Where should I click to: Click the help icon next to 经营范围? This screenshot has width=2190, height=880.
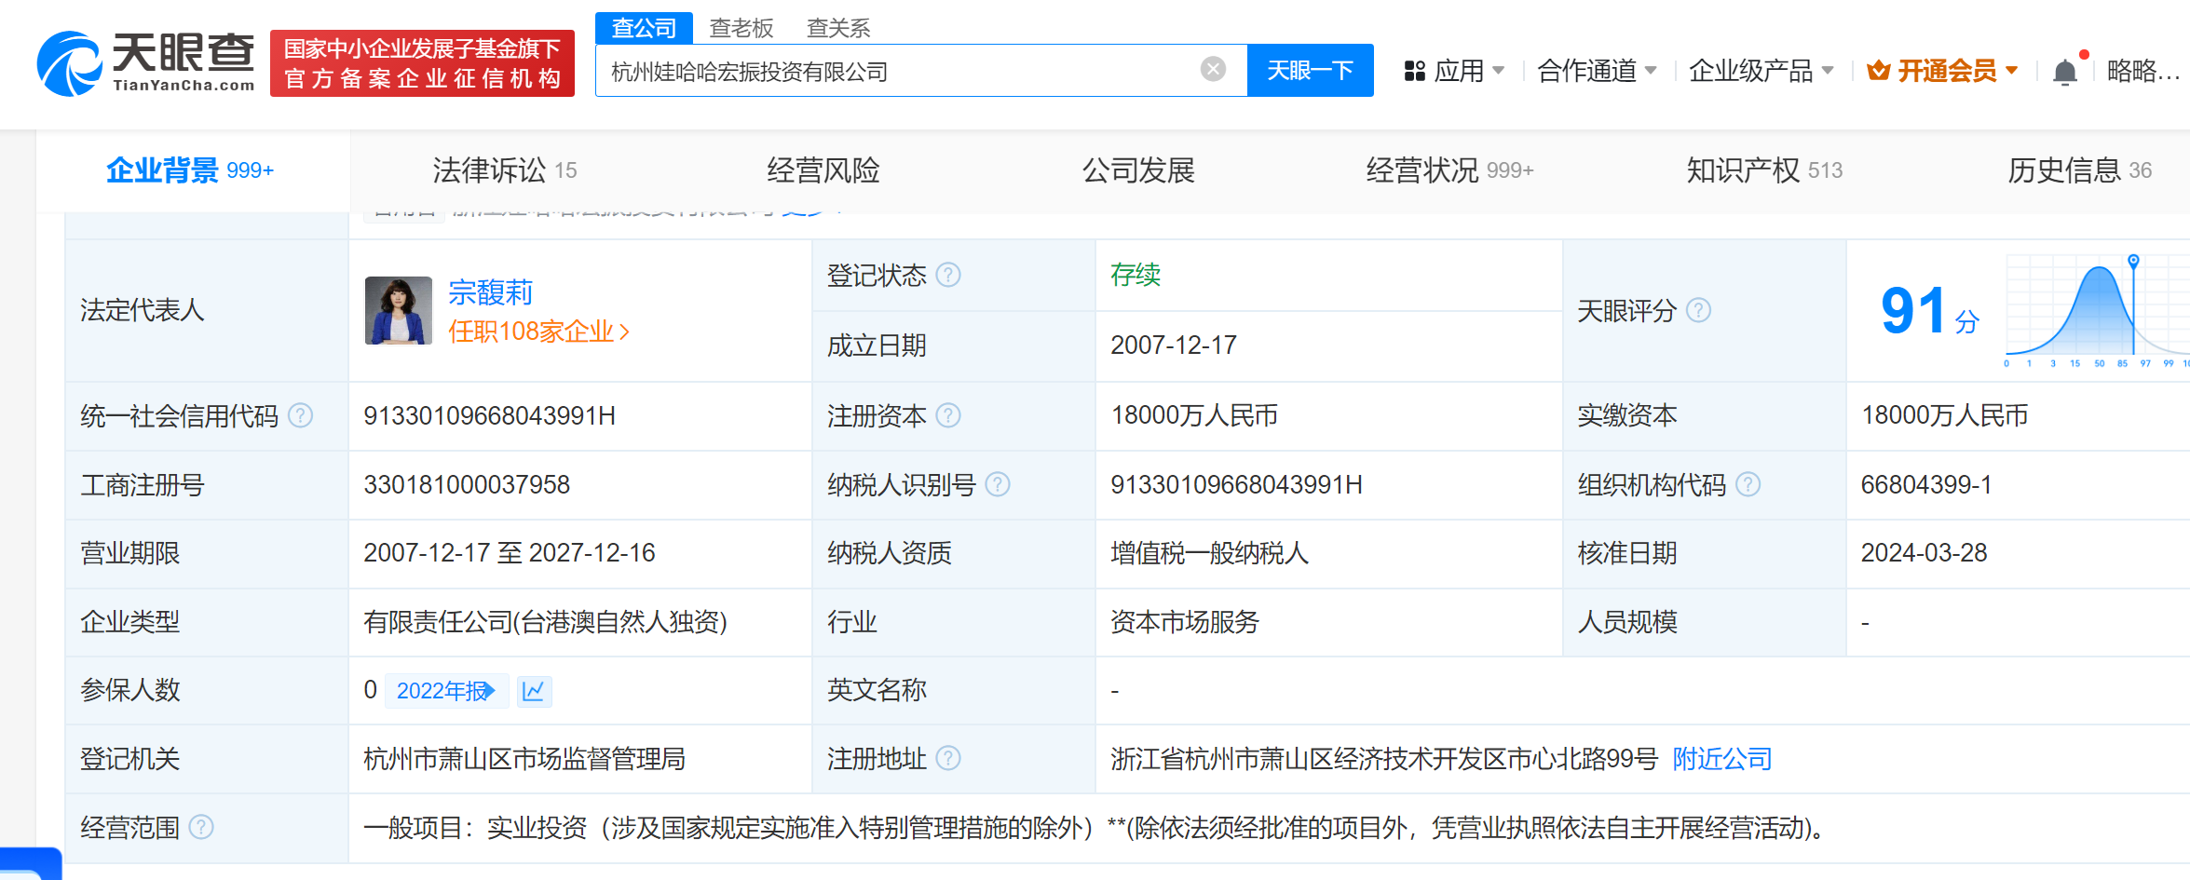pyautogui.click(x=201, y=827)
